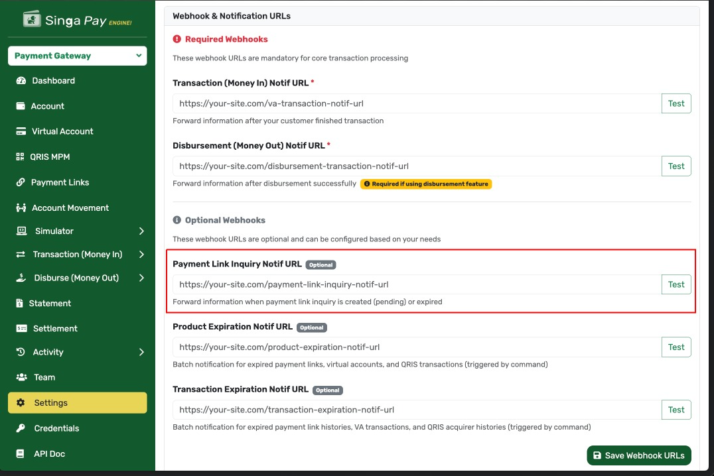The width and height of the screenshot is (714, 476).
Task: Select the Settlement icon in the sidebar
Action: tap(23, 327)
